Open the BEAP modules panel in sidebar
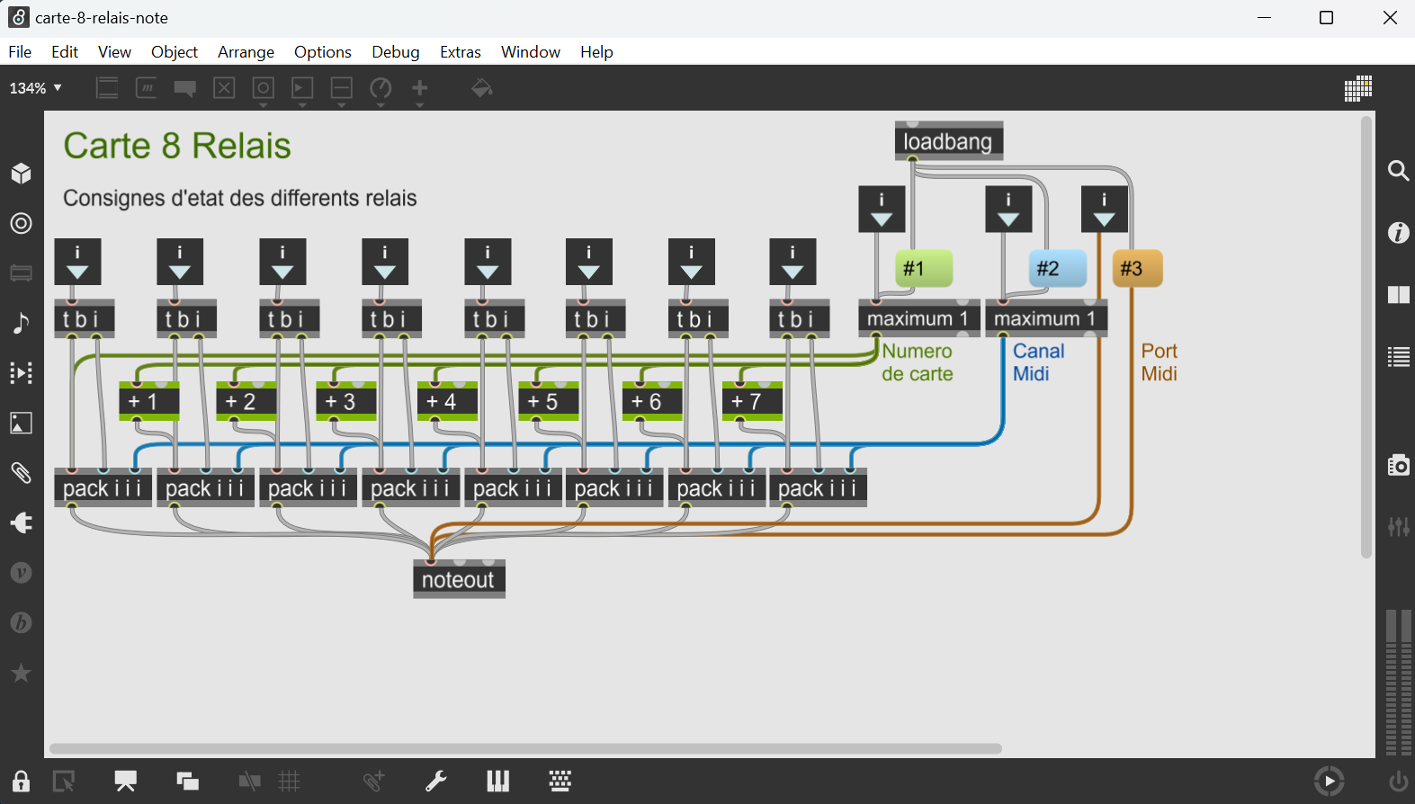Image resolution: width=1415 pixels, height=804 pixels. pyautogui.click(x=22, y=622)
